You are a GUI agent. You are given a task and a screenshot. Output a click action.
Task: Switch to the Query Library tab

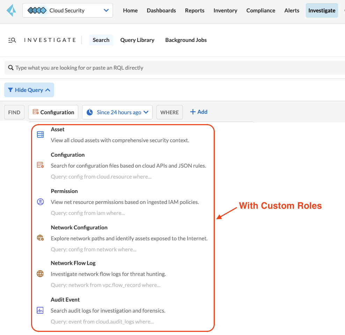[x=137, y=40]
